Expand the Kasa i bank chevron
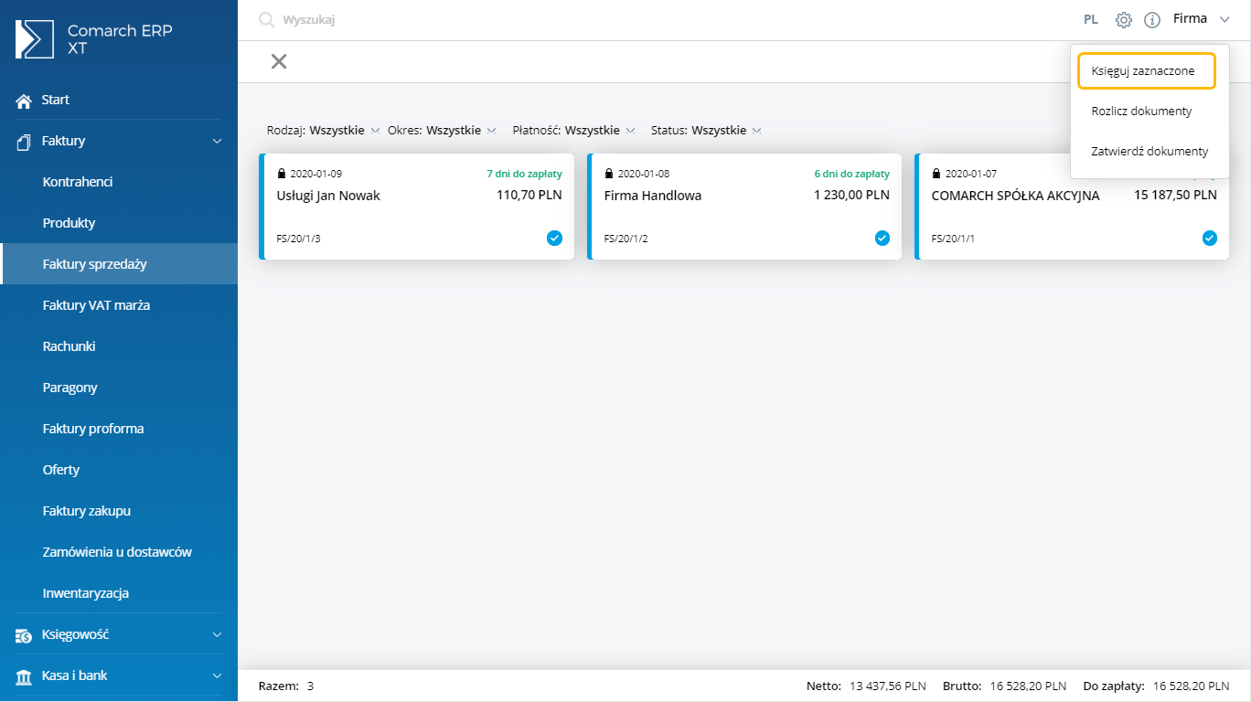Screen dimensions: 1251x702 pos(217,676)
